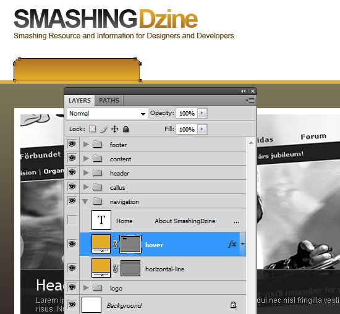The image size is (340, 314).
Task: Select the Background layer white thumbnail
Action: tap(91, 305)
